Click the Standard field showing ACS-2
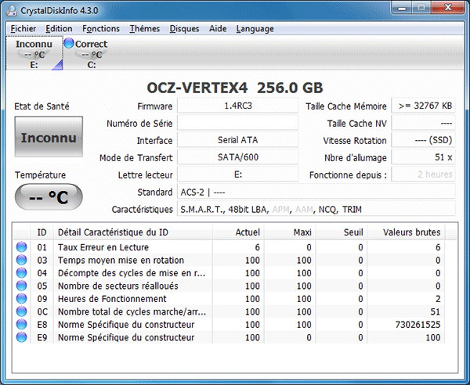The image size is (470, 385). click(316, 192)
